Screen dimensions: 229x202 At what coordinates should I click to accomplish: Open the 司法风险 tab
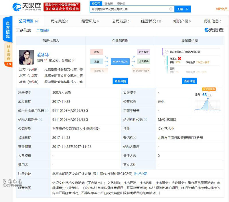60,21
